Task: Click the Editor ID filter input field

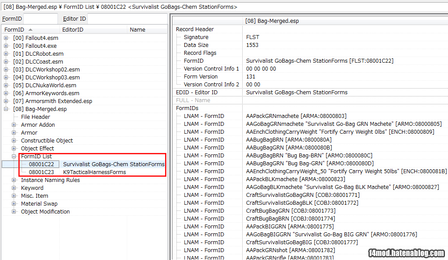Action: tap(127, 18)
